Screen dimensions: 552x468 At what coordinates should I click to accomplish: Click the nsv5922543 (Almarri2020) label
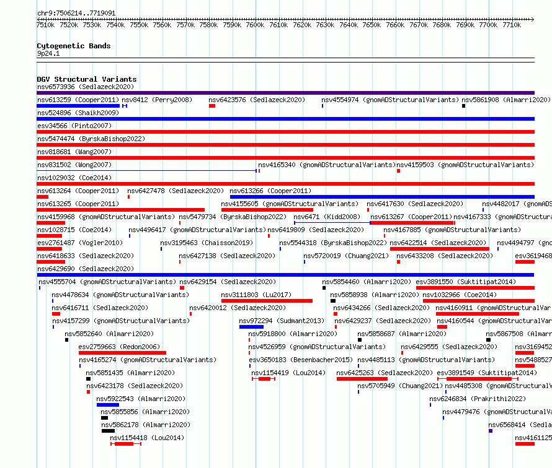point(141,399)
